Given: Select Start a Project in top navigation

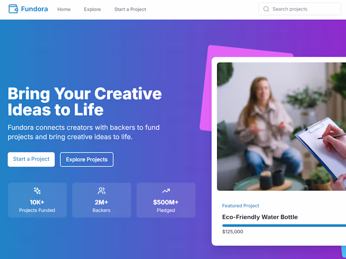Looking at the screenshot, I should (130, 9).
